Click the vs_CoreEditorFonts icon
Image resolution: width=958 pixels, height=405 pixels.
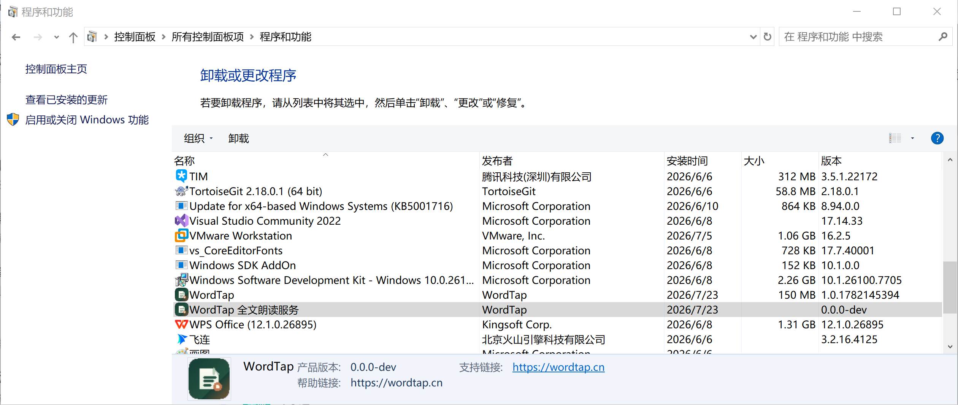181,250
